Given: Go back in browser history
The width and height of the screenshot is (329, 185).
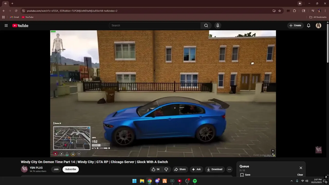Looking at the screenshot, I should coord(4,11).
